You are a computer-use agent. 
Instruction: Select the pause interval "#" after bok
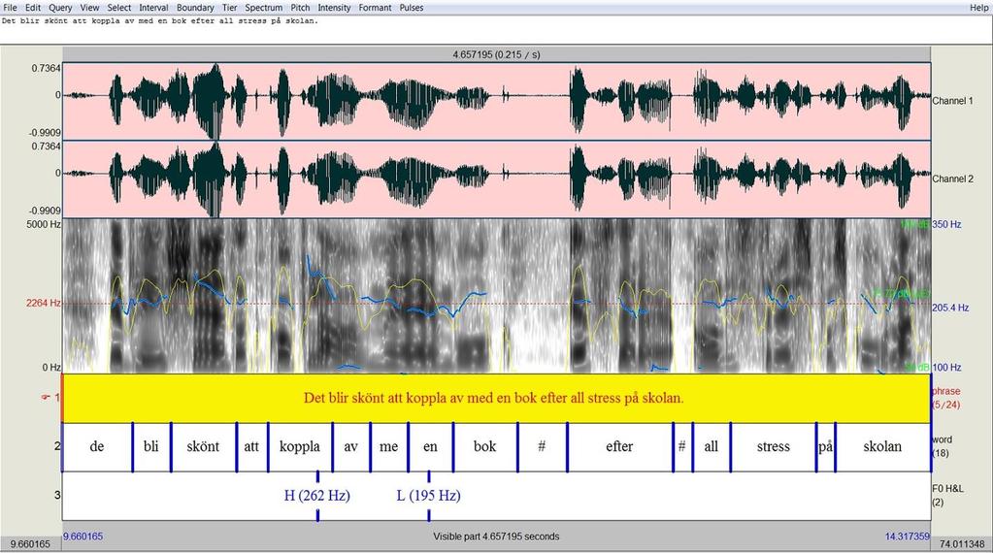(542, 446)
